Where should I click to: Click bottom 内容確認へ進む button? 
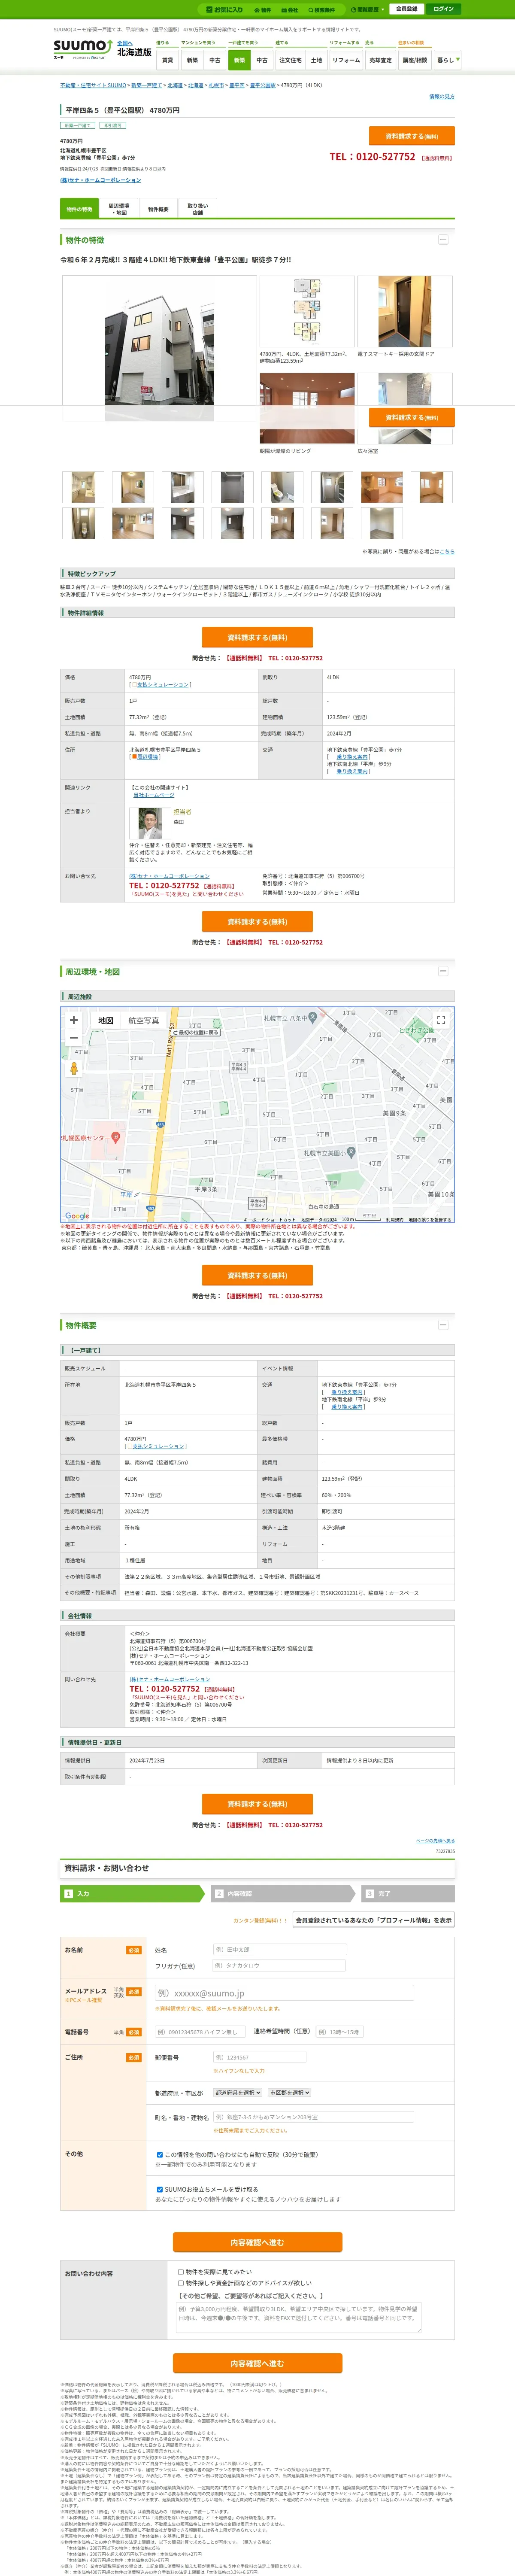pyautogui.click(x=258, y=2364)
